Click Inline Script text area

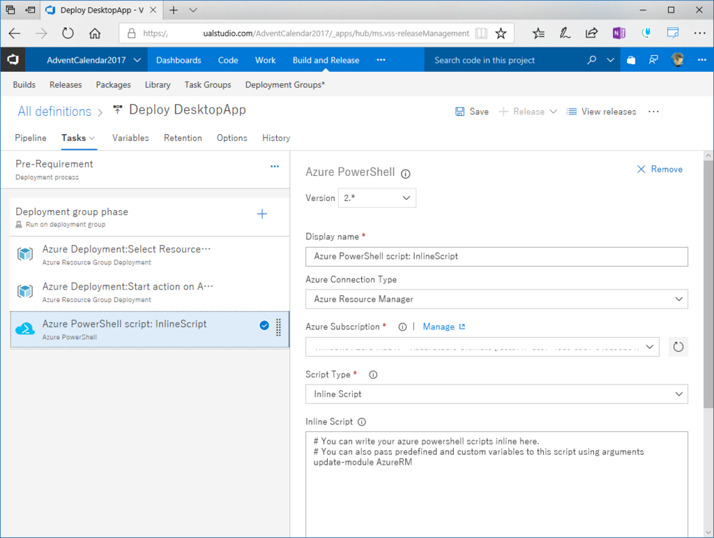(x=496, y=484)
